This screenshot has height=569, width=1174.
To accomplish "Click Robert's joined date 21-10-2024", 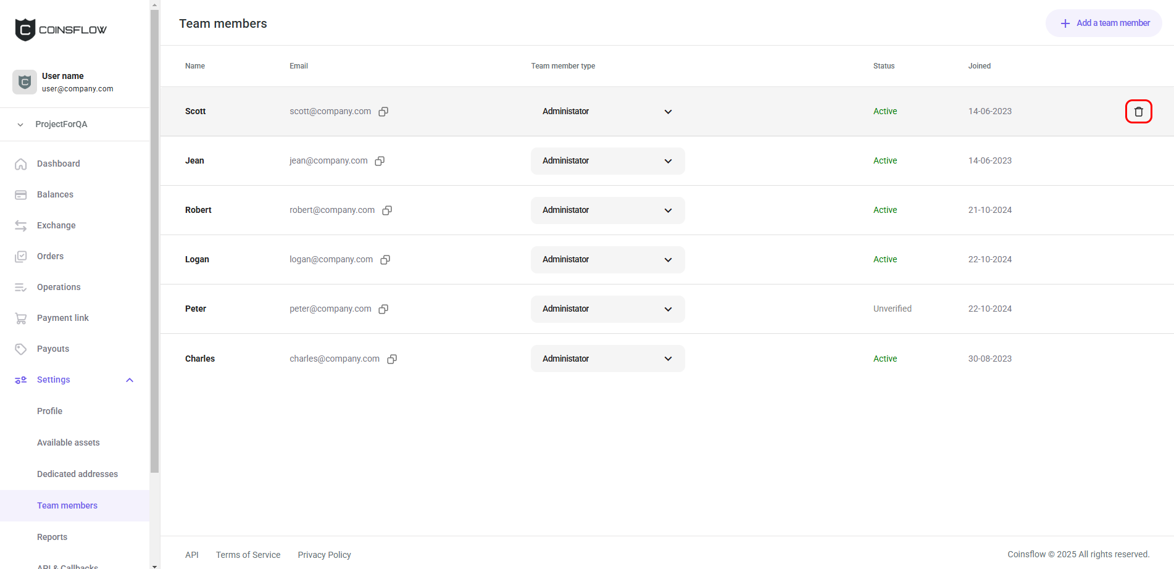I will tap(990, 210).
